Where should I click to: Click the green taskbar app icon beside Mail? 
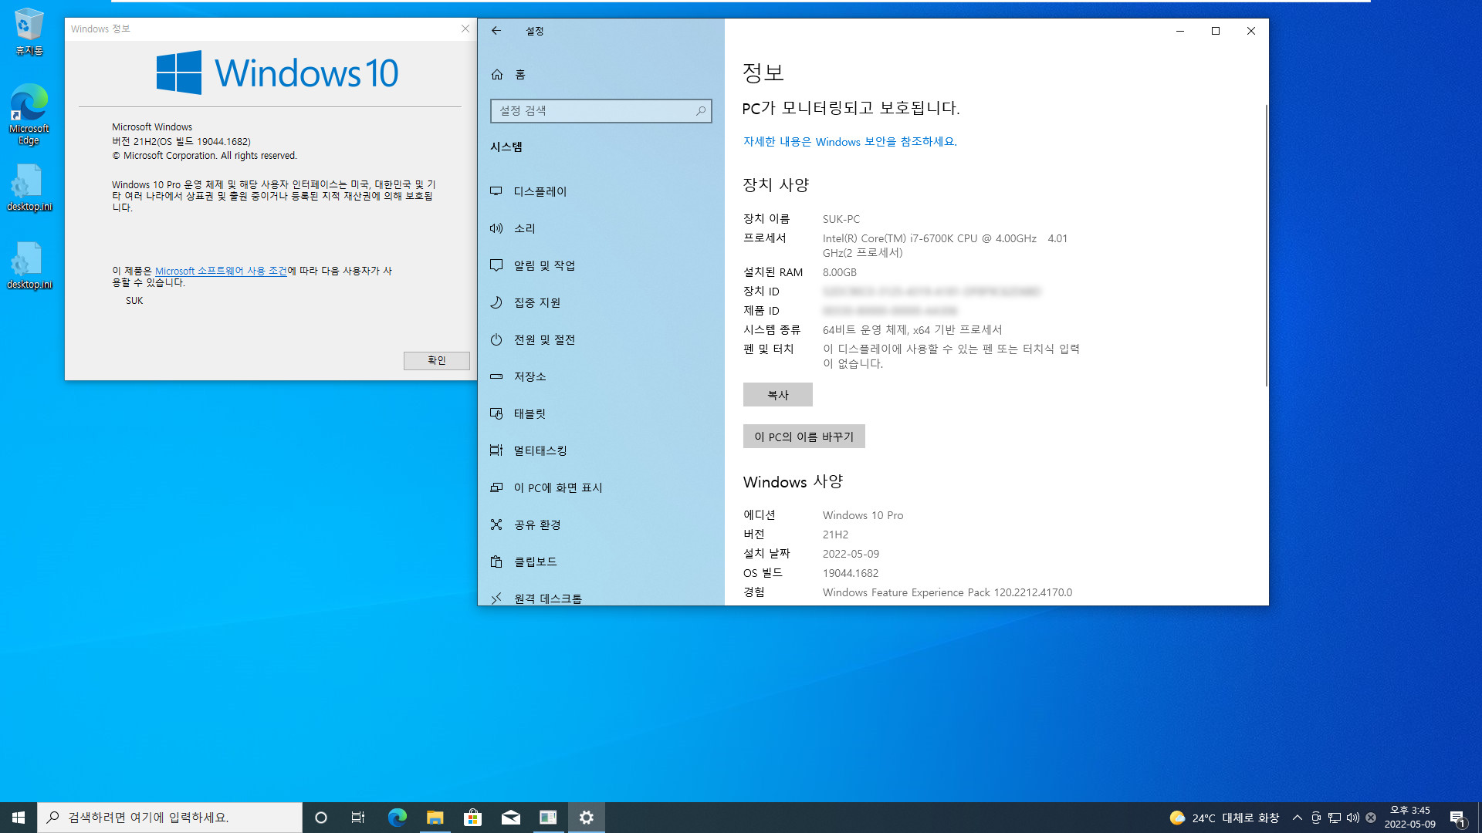pos(548,818)
